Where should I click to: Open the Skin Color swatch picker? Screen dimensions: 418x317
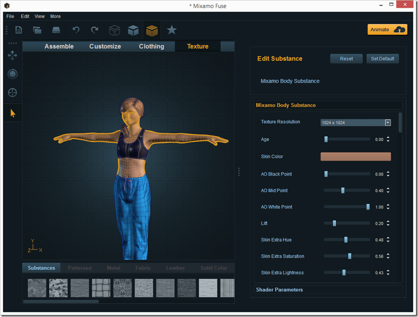[x=356, y=156]
